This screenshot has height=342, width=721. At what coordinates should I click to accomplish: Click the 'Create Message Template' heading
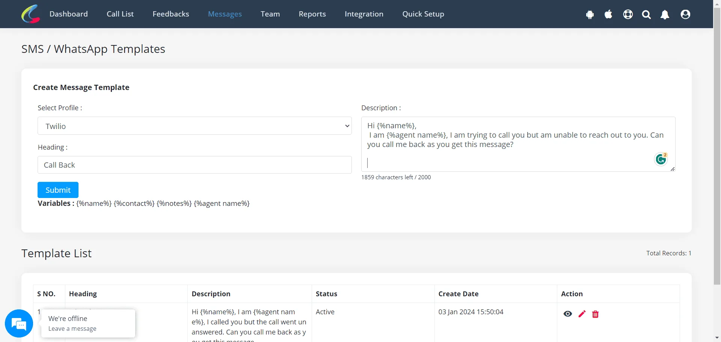tap(81, 87)
